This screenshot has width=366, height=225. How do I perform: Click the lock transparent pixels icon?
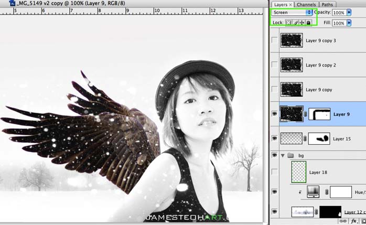[288, 23]
